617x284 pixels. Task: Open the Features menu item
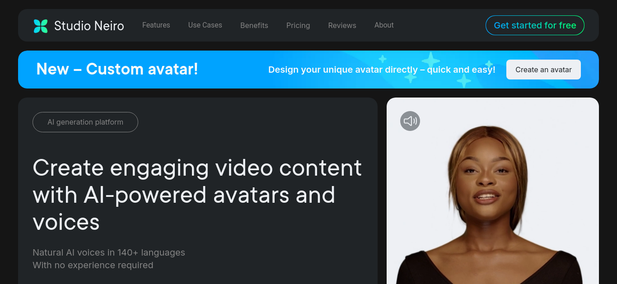[x=156, y=25]
